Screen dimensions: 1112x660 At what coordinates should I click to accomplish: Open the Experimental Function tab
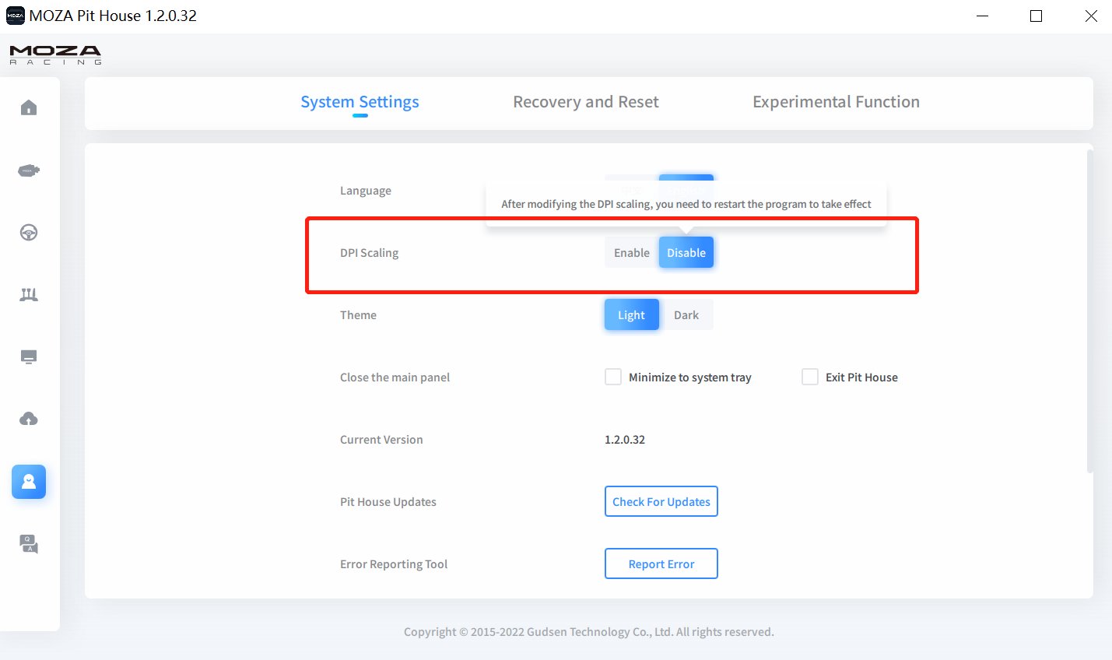pyautogui.click(x=836, y=102)
